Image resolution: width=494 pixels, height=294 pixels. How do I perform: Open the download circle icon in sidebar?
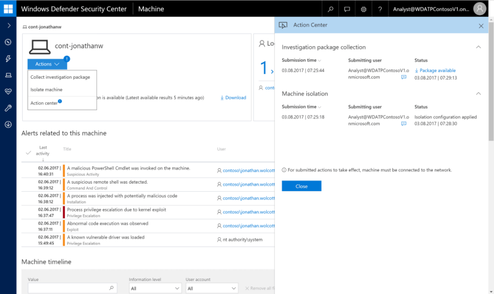click(8, 125)
